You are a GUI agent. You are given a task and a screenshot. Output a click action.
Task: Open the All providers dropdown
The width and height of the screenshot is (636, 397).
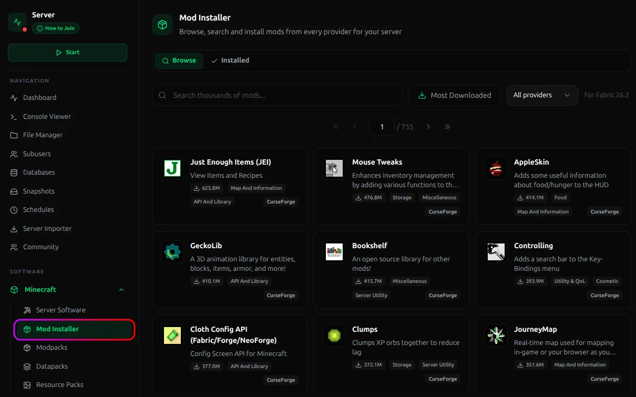pos(542,95)
